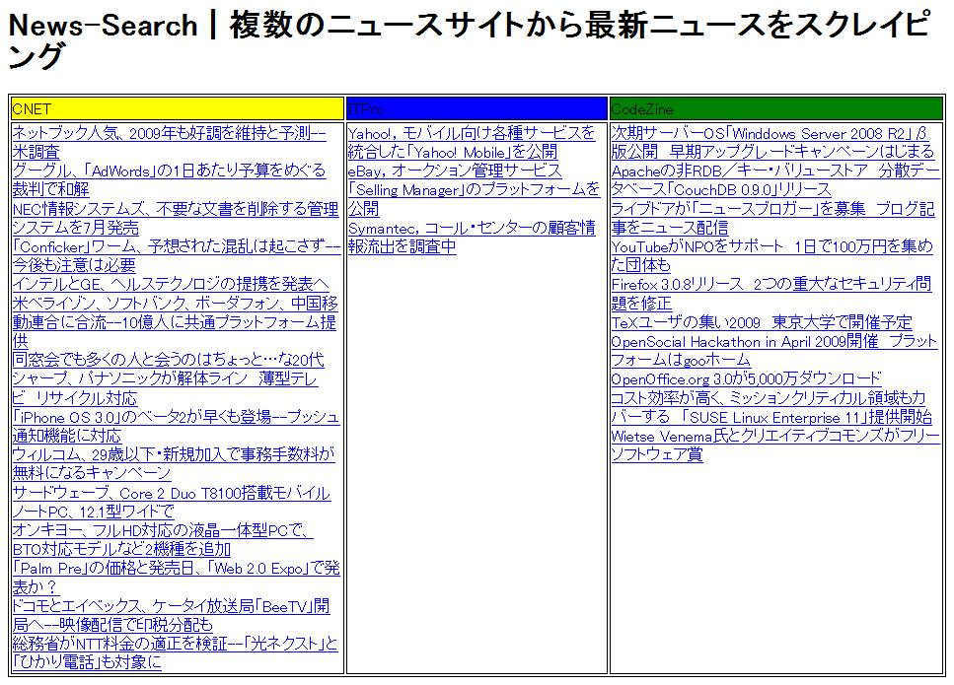This screenshot has width=954, height=685.
Task: Open the eBay Selling Manager platform link
Action: point(474,189)
